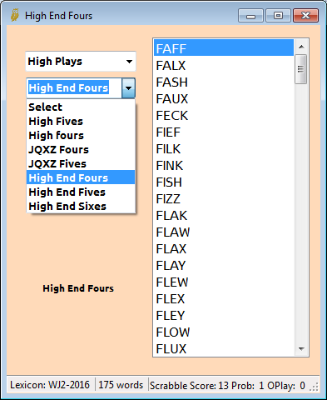This screenshot has height=400, width=327.
Task: Select the word FLAX
Action: tap(224, 249)
